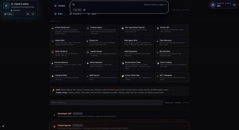Click the PINNED status label

[x=17, y=10]
